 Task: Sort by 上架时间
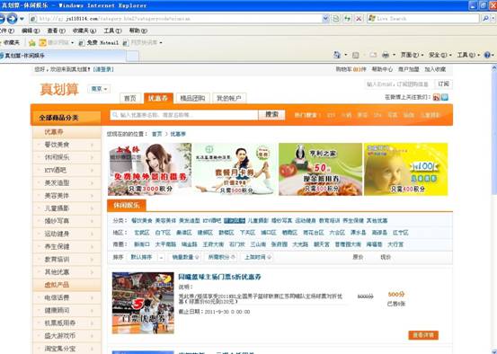pyautogui.click(x=257, y=257)
